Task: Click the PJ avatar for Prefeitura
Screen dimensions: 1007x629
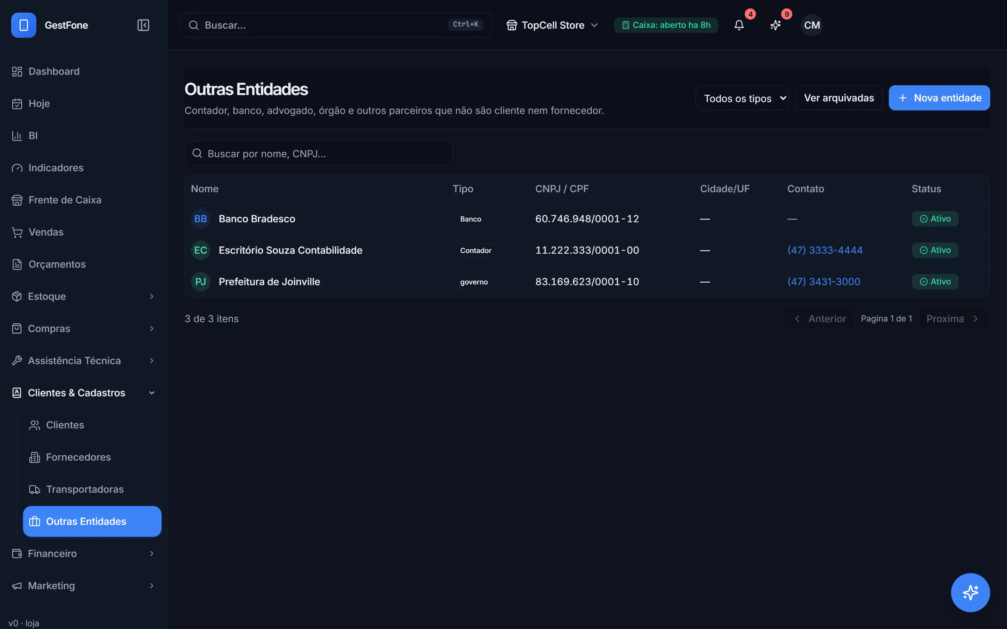Action: click(201, 282)
